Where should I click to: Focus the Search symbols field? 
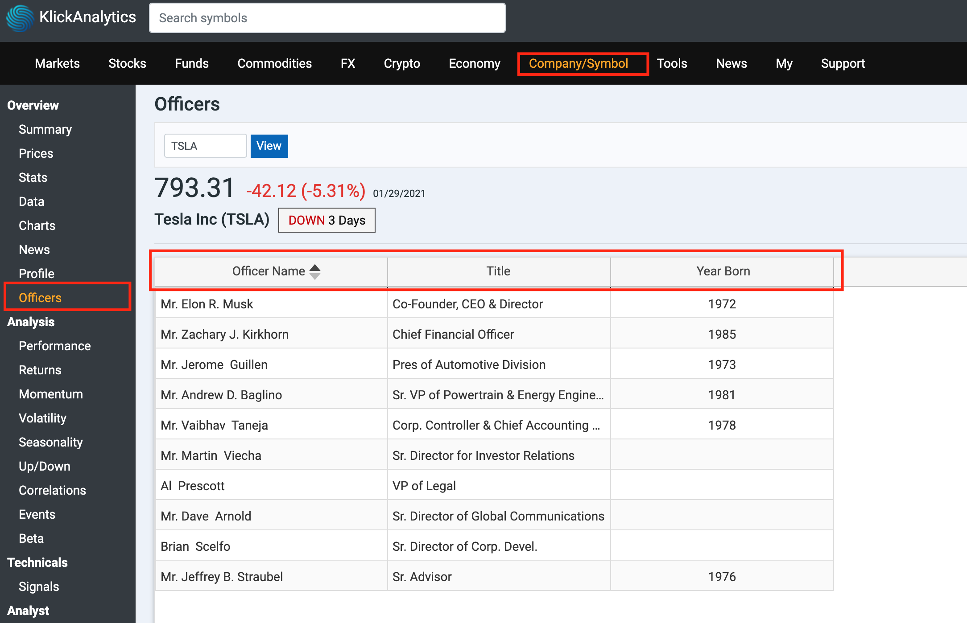point(327,18)
